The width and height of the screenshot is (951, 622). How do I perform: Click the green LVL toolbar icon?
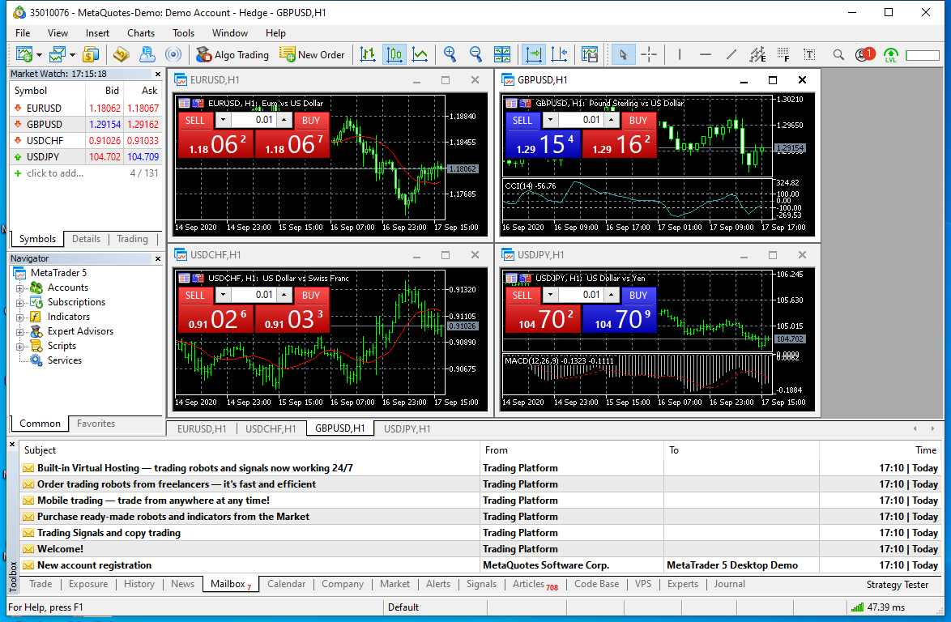point(891,55)
